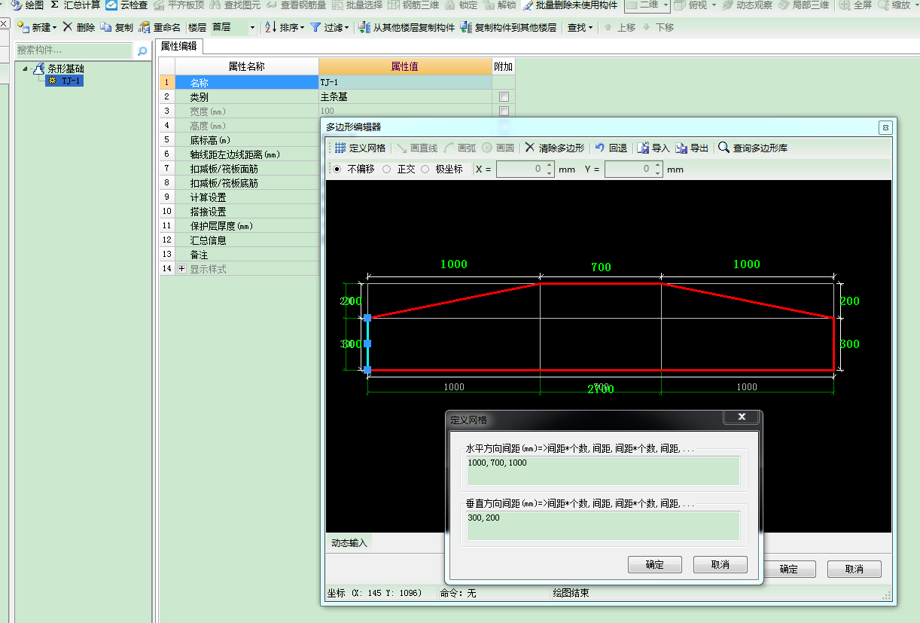Click 水平方向间距 input with 1000,700,1000
The width and height of the screenshot is (920, 623).
click(x=603, y=470)
